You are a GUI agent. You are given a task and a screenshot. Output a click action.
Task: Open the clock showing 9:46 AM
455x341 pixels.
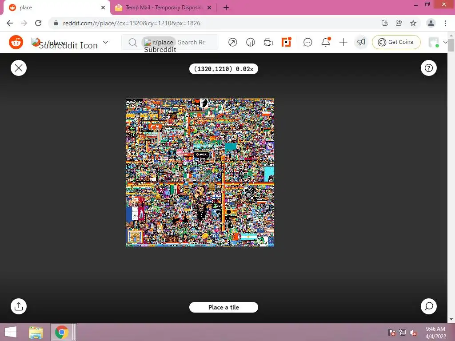coord(435,333)
